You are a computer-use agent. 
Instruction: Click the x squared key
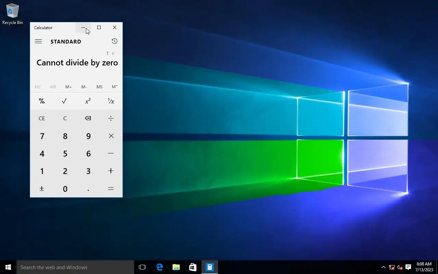[88, 101]
